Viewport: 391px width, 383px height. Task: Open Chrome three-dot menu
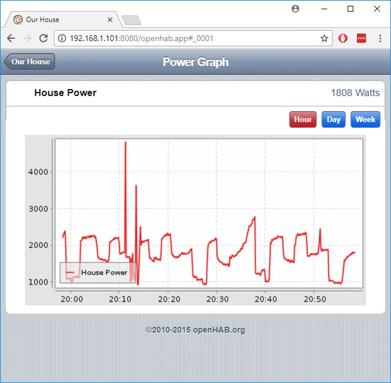tap(380, 38)
